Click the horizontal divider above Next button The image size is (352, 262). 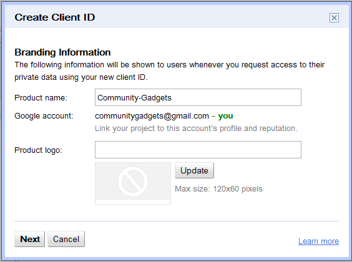tap(177, 221)
